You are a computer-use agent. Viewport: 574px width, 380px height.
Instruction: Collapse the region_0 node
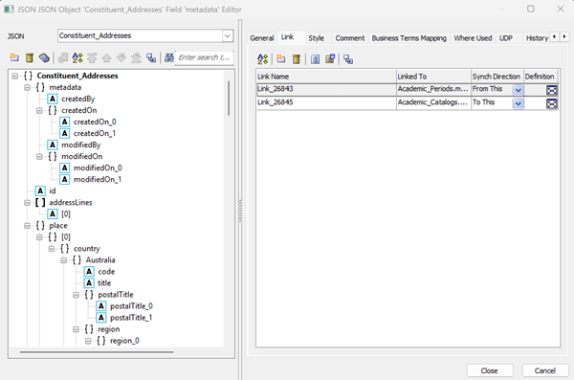pyautogui.click(x=88, y=341)
